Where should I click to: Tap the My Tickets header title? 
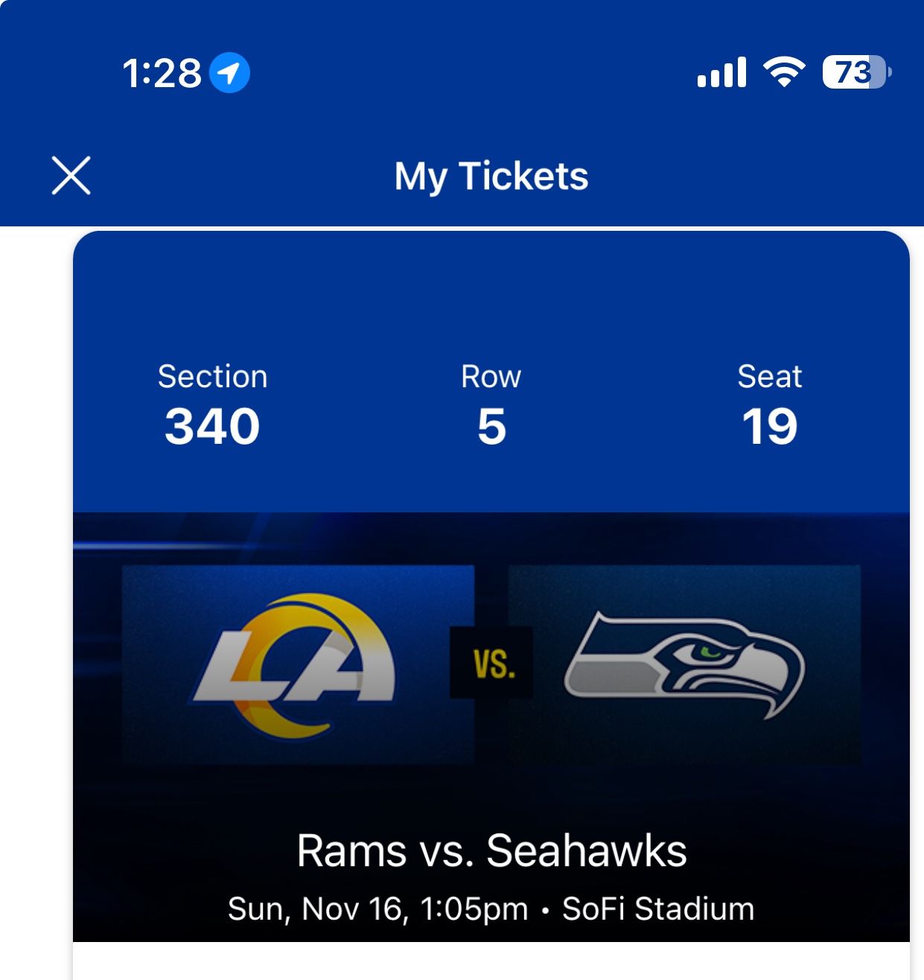(x=491, y=176)
